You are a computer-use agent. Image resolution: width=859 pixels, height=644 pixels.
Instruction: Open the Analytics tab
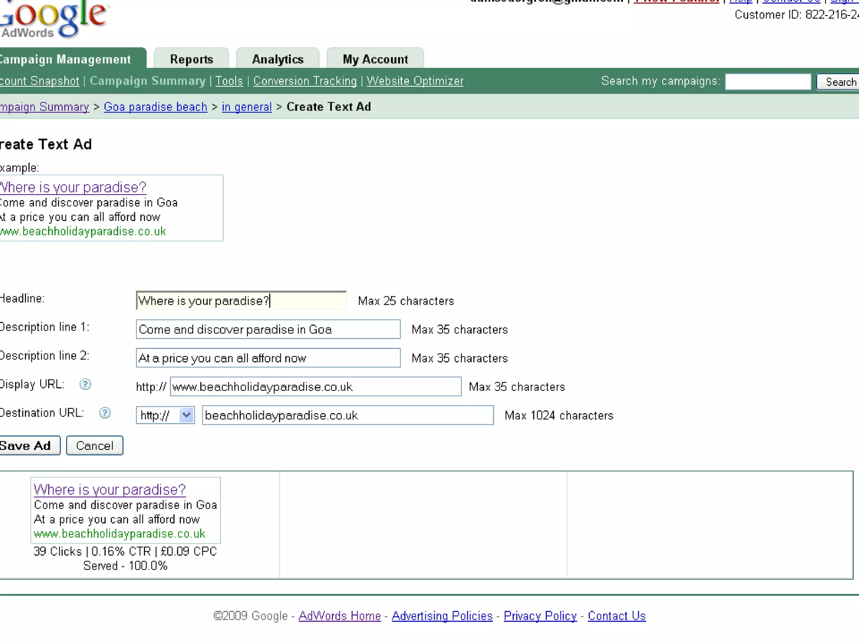[278, 59]
